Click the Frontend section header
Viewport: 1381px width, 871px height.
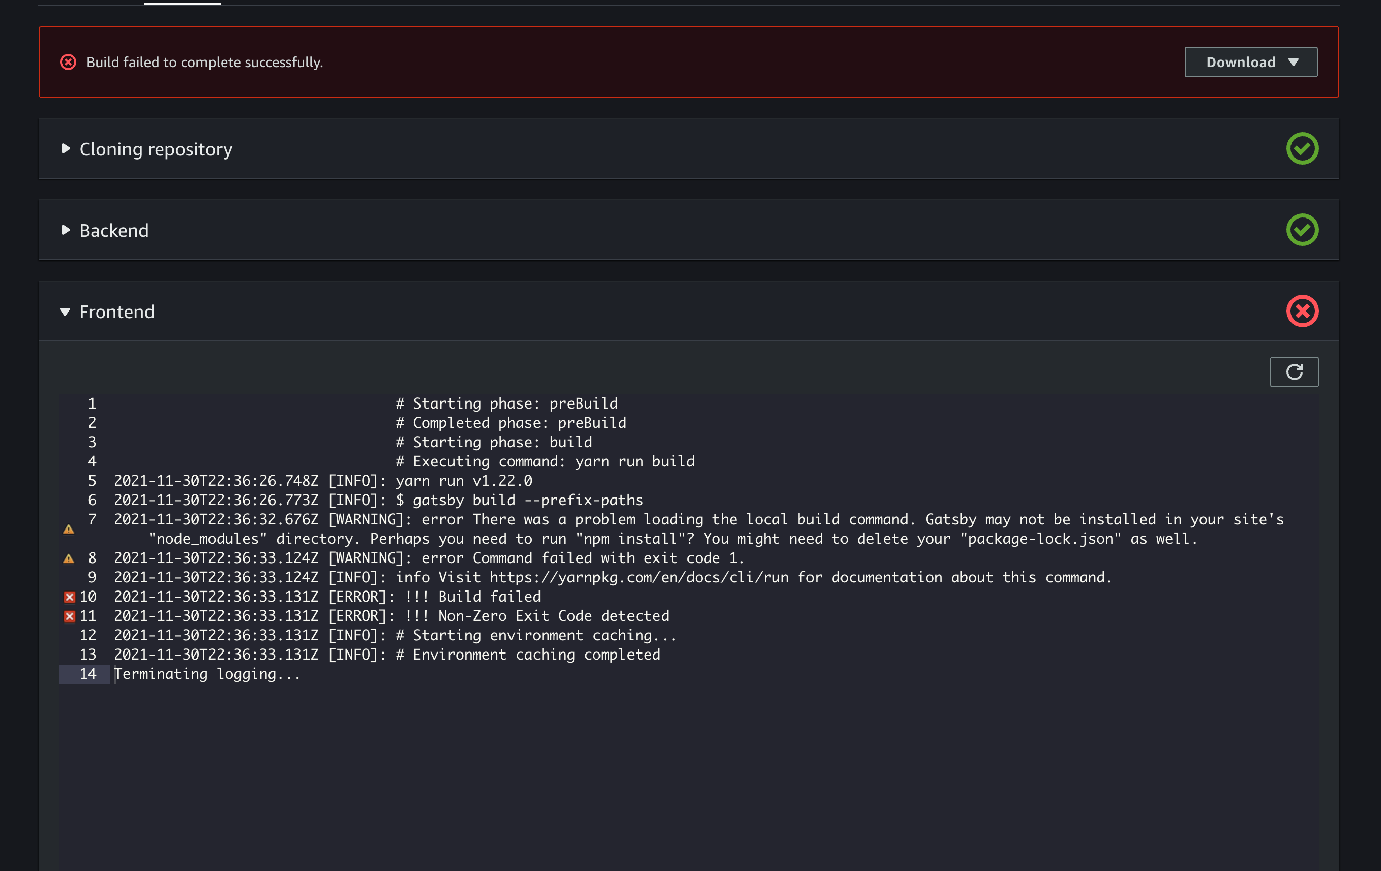tap(117, 312)
